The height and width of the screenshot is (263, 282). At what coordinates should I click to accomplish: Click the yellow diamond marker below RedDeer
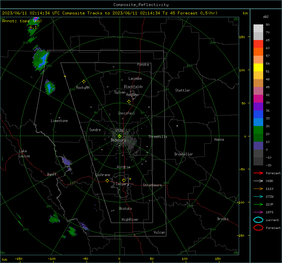[129, 102]
